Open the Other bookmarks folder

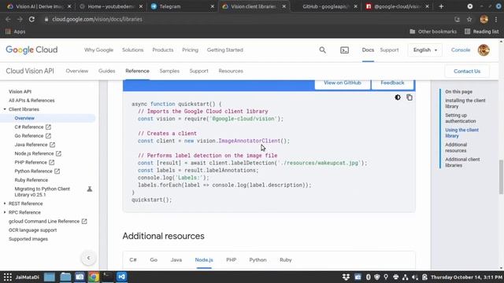[x=433, y=31]
